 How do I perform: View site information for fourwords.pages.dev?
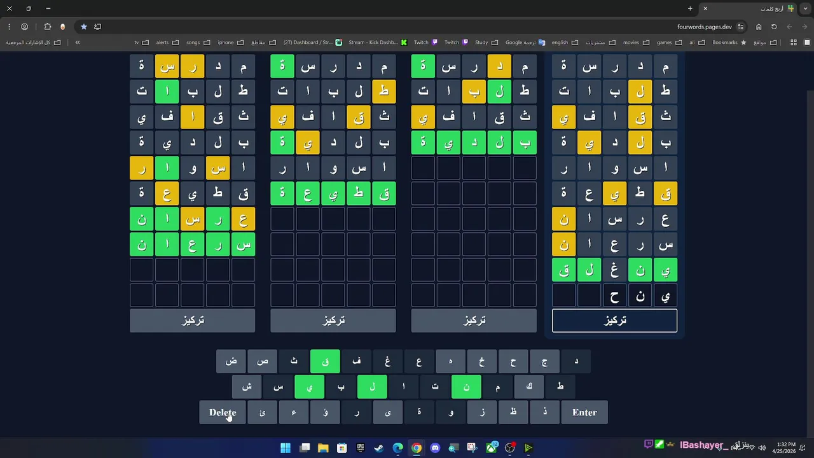coord(741,27)
